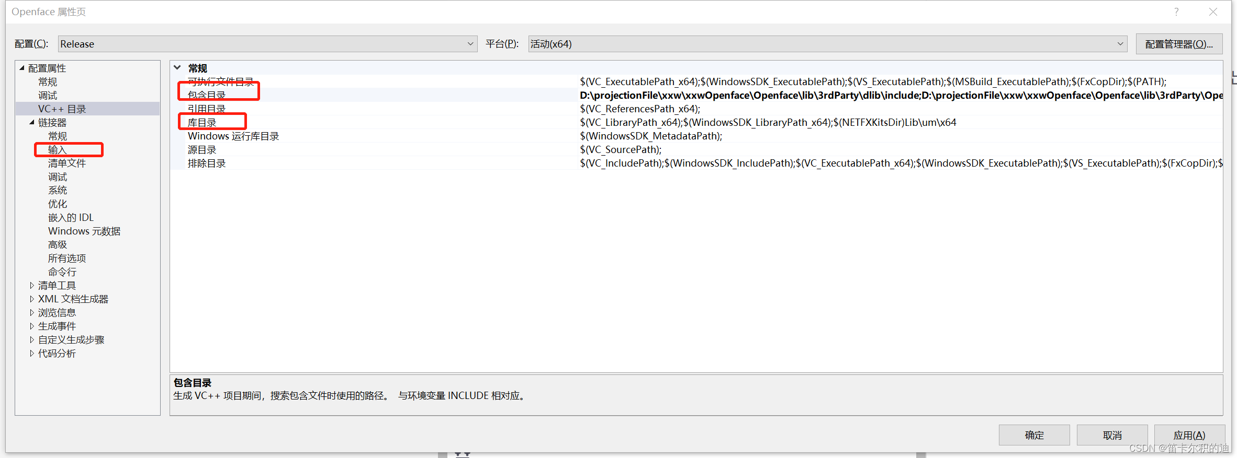1237x458 pixels.
Task: Close the Openface 属性页 dialog
Action: pos(1213,11)
